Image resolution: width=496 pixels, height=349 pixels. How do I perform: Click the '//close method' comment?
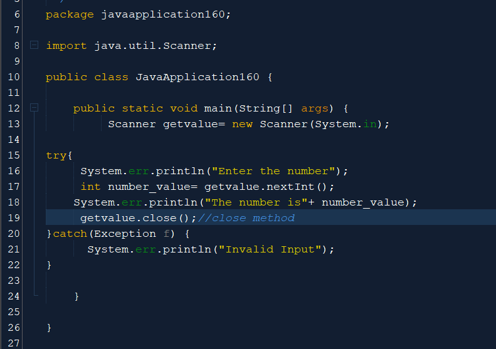[246, 218]
